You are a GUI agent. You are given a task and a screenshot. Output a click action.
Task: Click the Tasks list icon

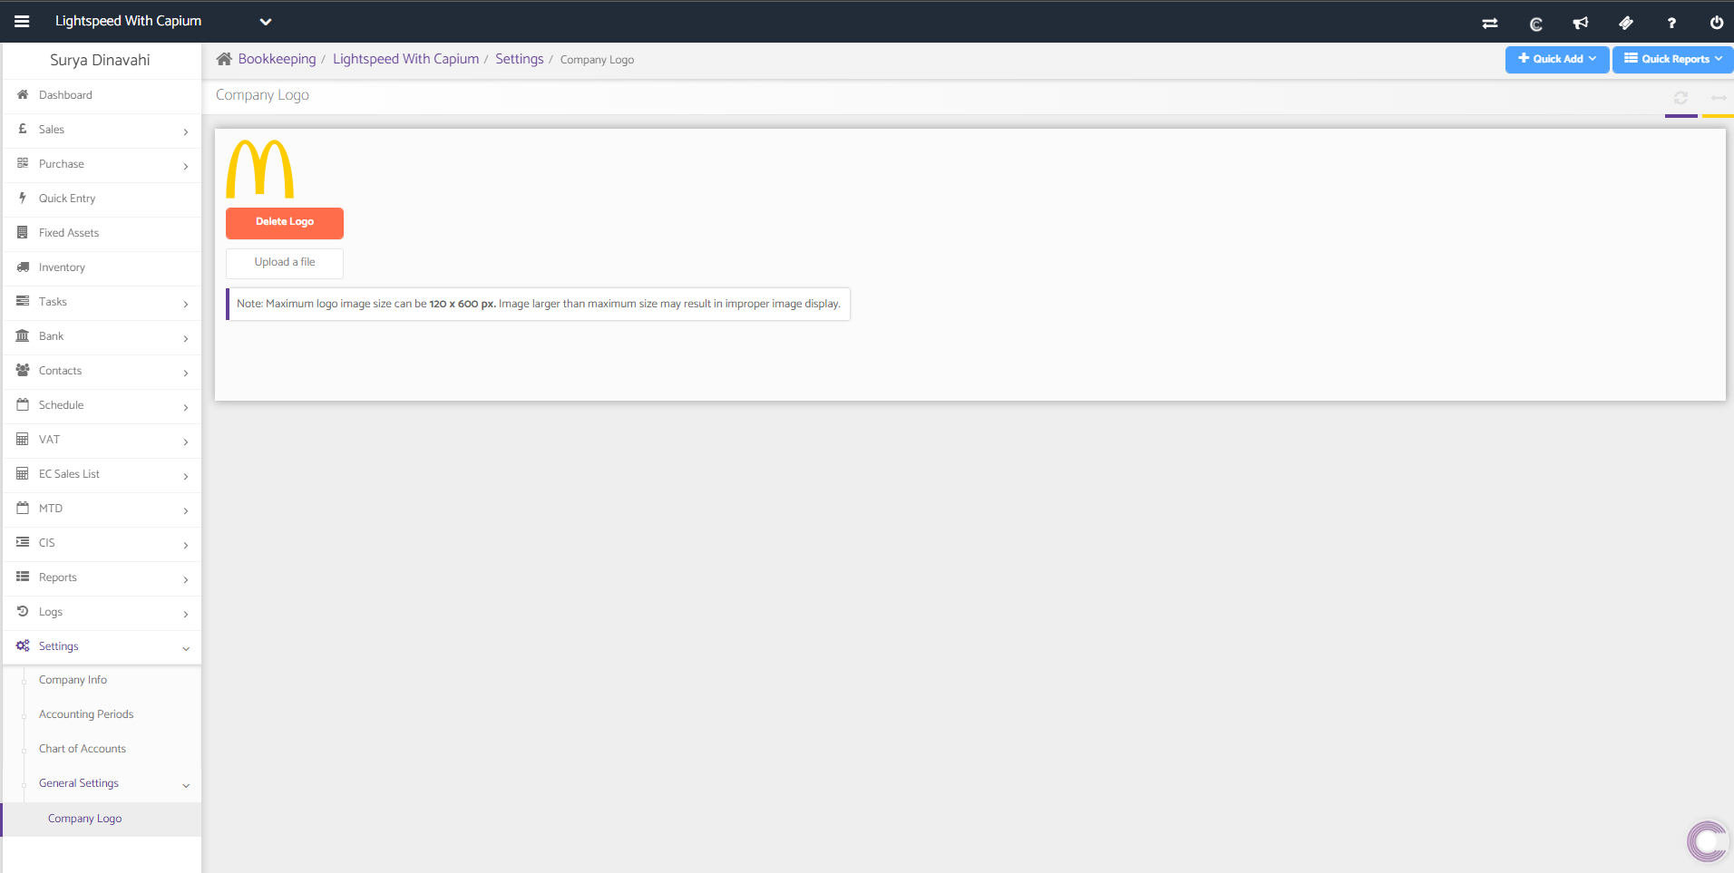tap(23, 301)
